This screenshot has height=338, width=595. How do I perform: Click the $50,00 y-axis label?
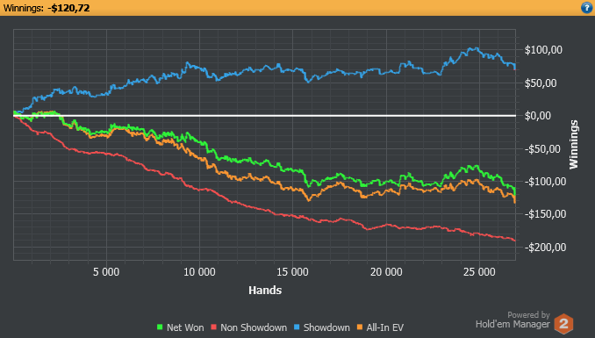541,83
